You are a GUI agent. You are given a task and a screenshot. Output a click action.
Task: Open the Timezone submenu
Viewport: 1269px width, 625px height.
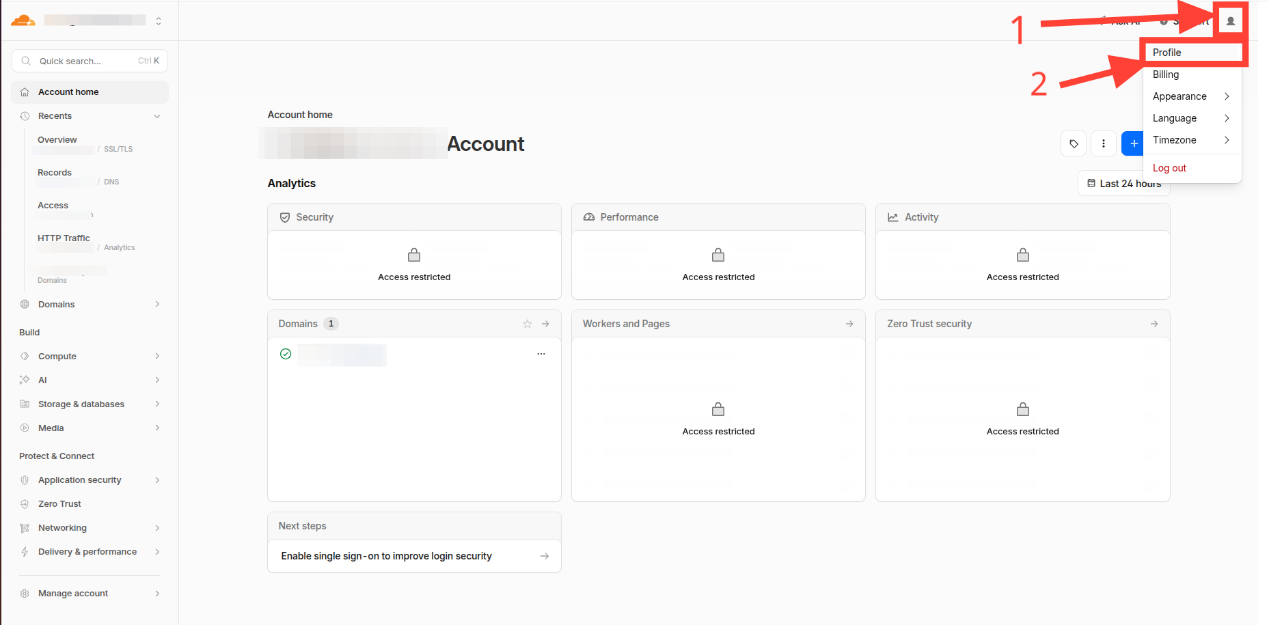point(1192,140)
